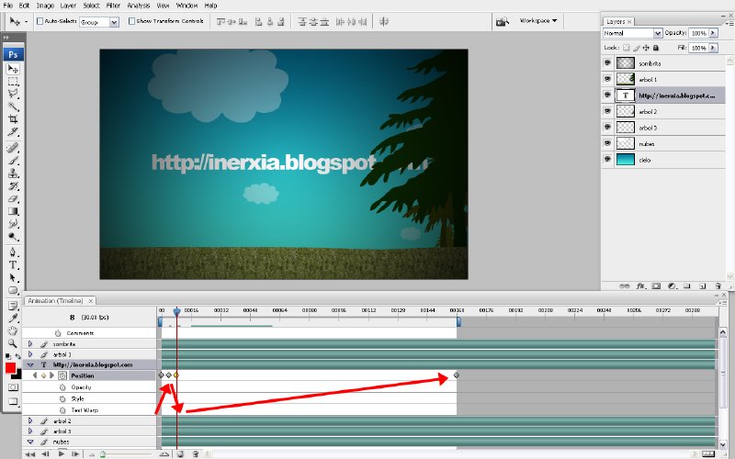Select the Healing Brush tool
The height and width of the screenshot is (459, 735).
pos(13,148)
